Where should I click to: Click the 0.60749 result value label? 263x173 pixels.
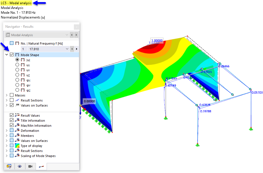170,86
